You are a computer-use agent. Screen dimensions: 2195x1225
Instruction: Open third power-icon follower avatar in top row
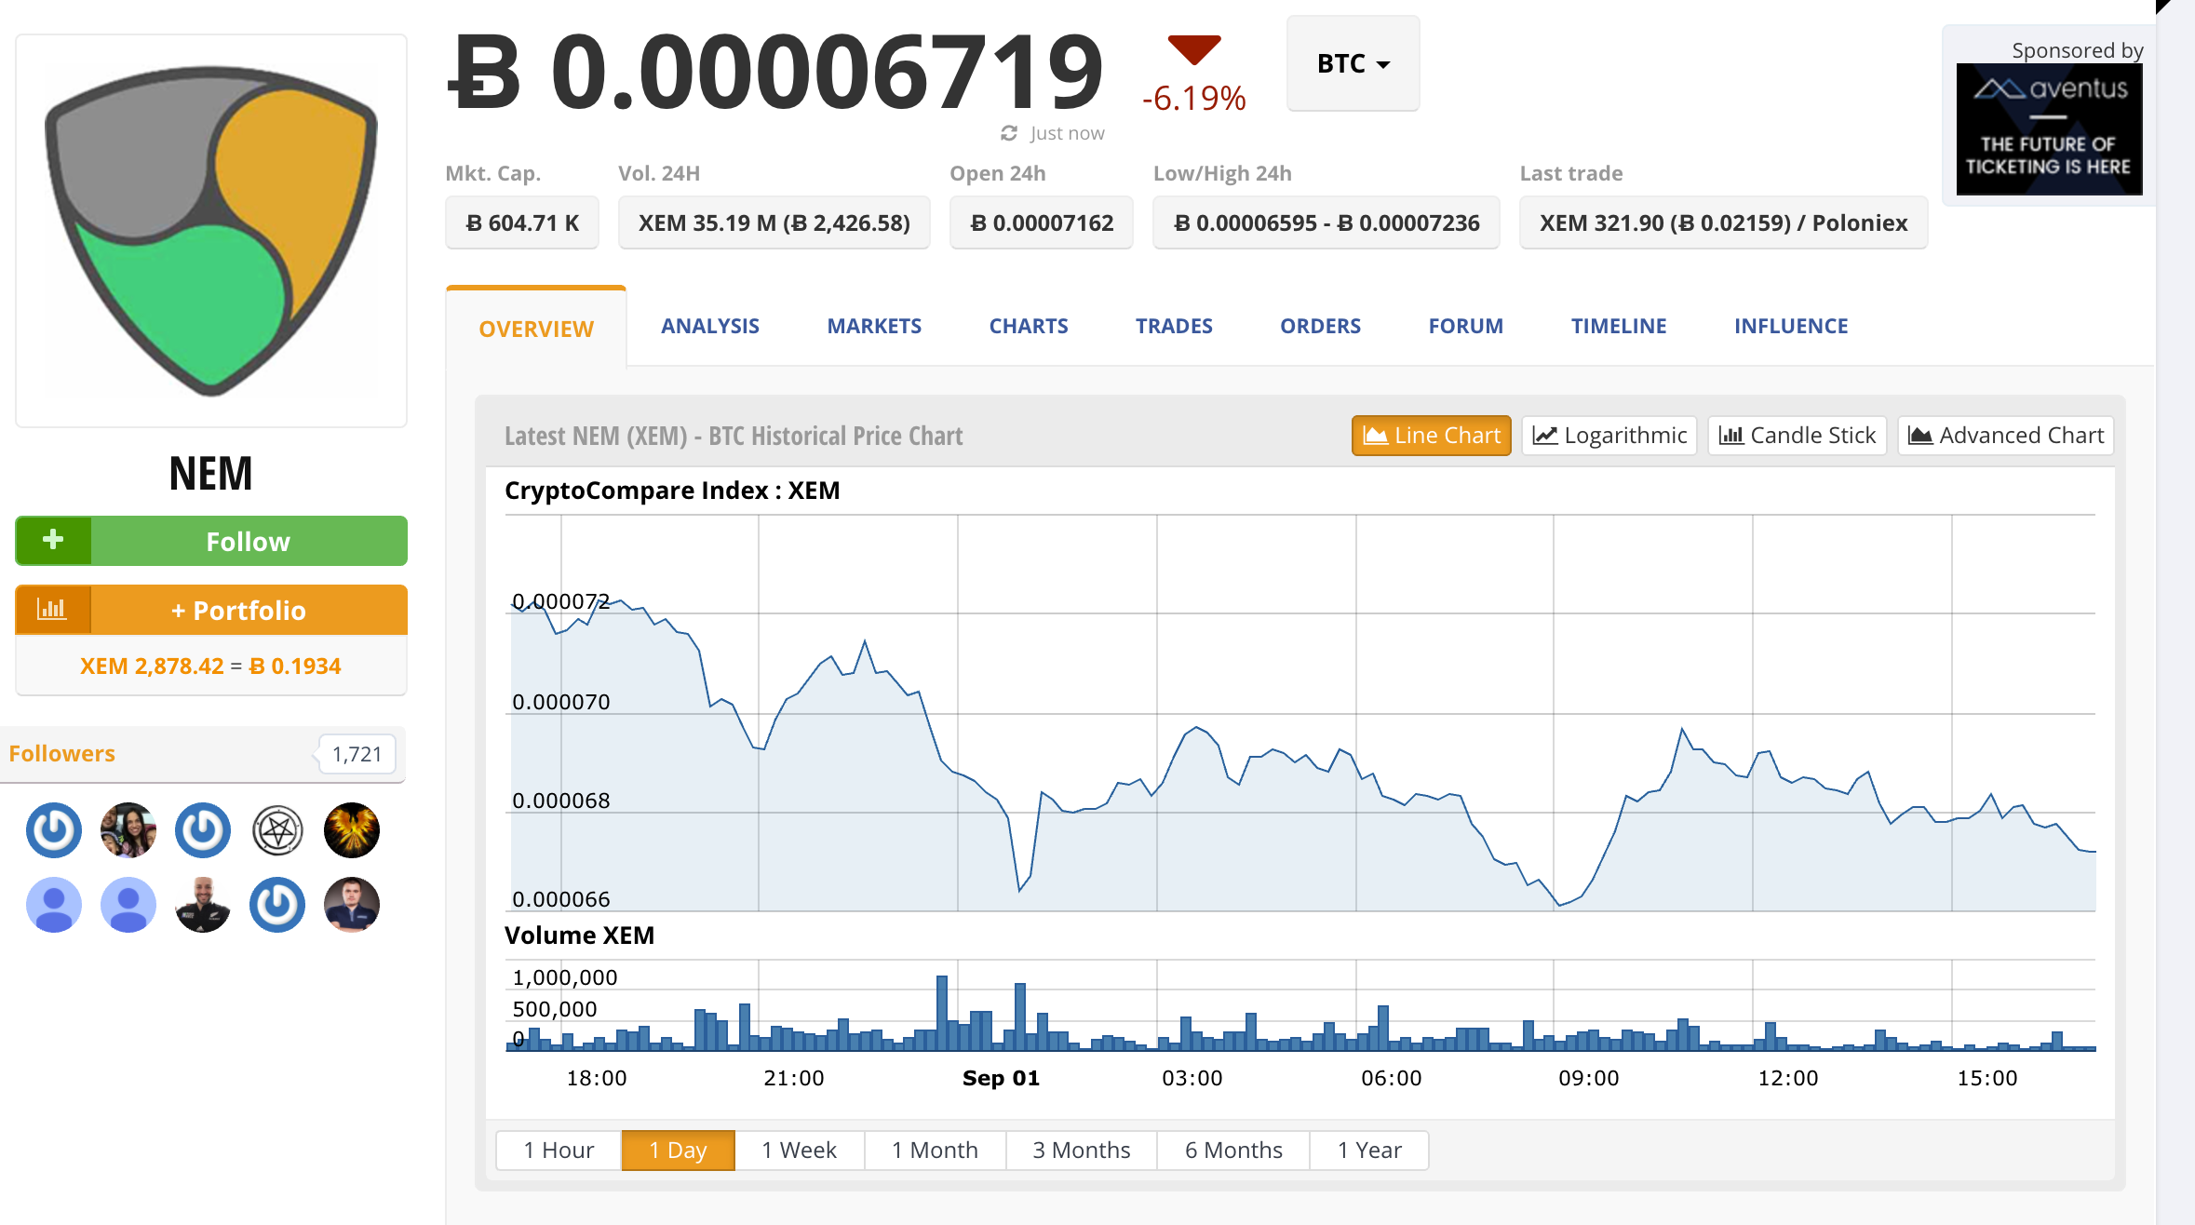203,830
